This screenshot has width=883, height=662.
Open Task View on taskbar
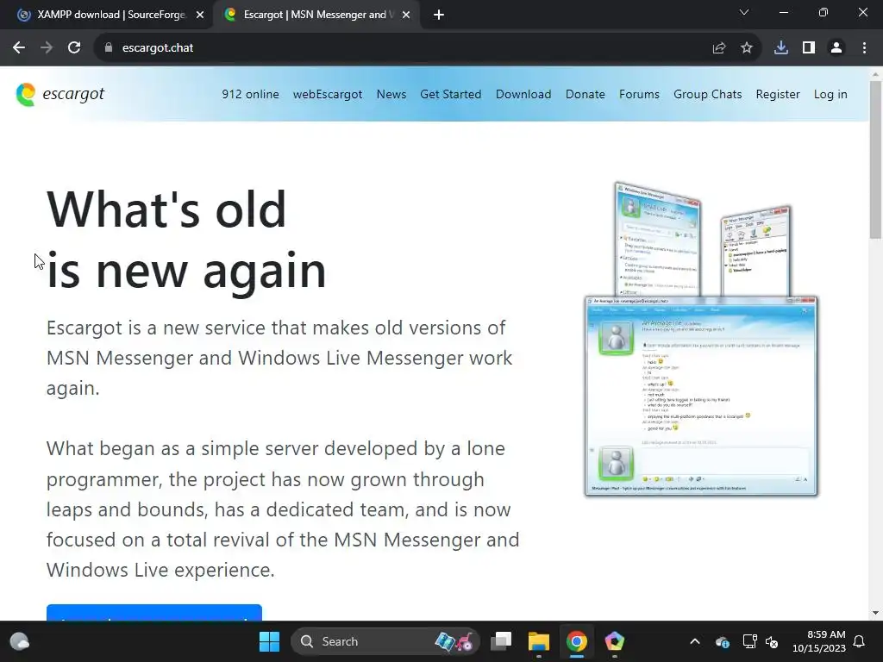click(x=501, y=641)
